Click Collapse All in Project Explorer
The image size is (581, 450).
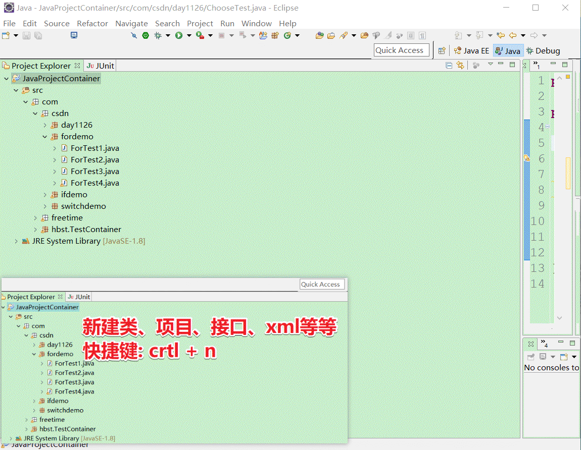[449, 66]
